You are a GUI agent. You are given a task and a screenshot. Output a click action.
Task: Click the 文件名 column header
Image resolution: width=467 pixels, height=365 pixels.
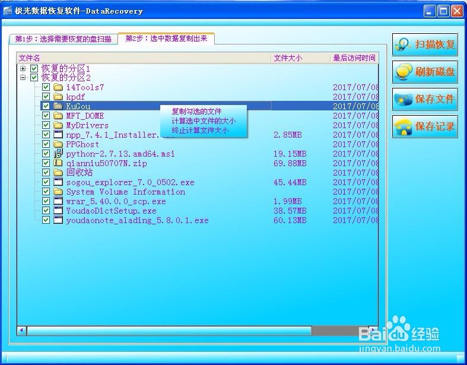click(144, 58)
